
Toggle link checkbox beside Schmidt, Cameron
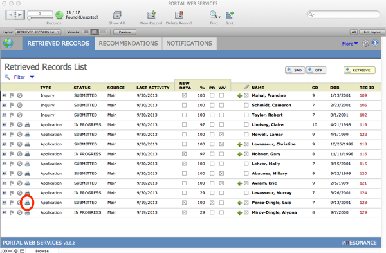tap(246, 105)
